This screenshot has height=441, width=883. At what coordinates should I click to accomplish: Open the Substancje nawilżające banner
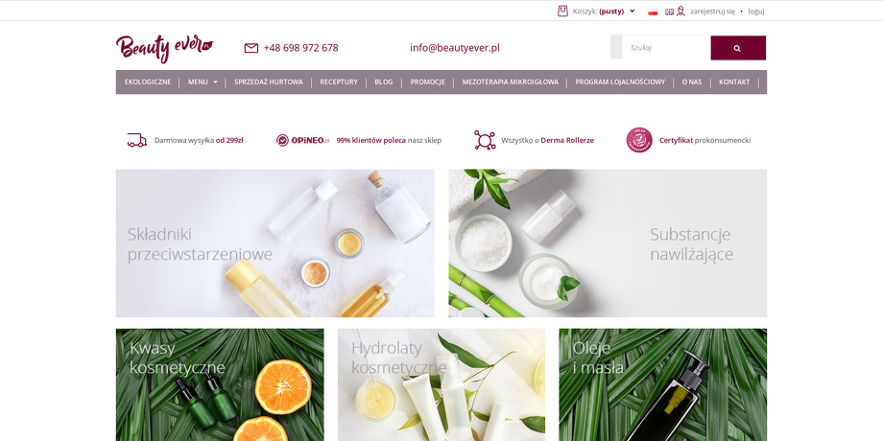pyautogui.click(x=608, y=243)
